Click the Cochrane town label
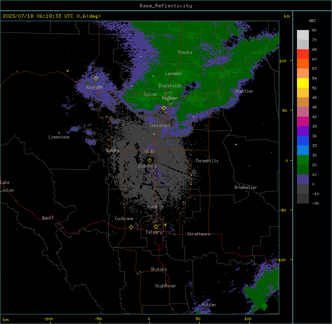332x324 pixels. point(124,219)
